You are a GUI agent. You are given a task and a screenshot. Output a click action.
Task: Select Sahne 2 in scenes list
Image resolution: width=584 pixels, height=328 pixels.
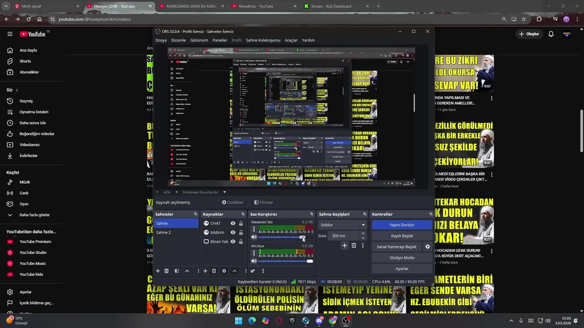click(x=176, y=232)
